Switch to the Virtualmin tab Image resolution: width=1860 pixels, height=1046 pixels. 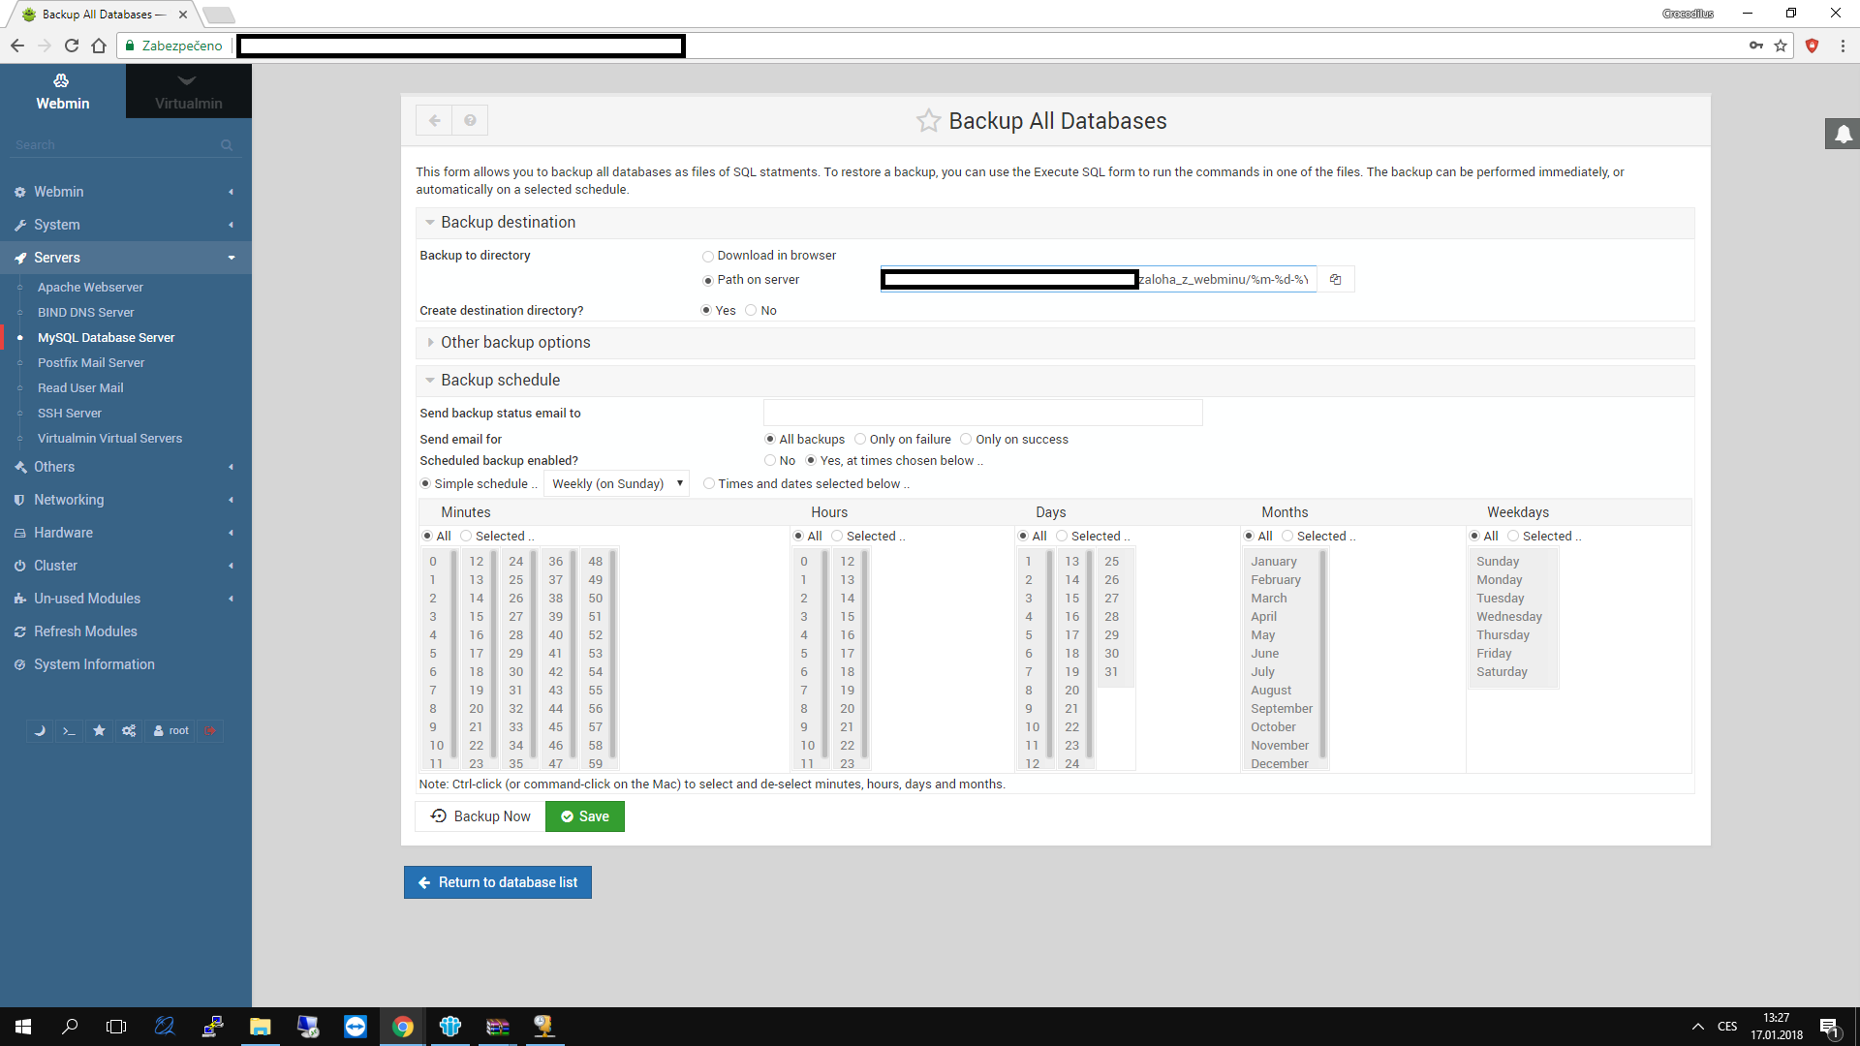tap(188, 92)
